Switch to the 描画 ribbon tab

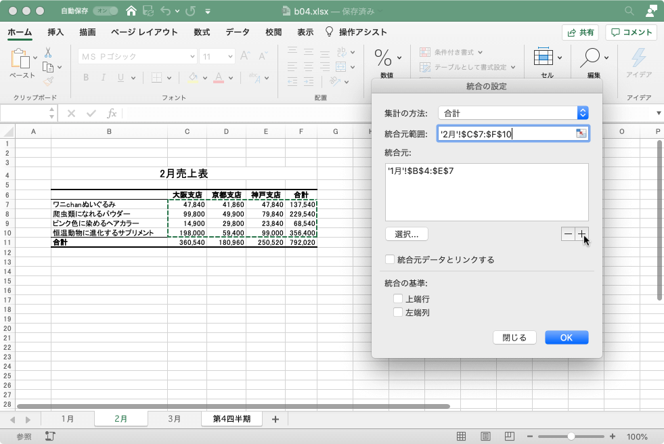[88, 32]
